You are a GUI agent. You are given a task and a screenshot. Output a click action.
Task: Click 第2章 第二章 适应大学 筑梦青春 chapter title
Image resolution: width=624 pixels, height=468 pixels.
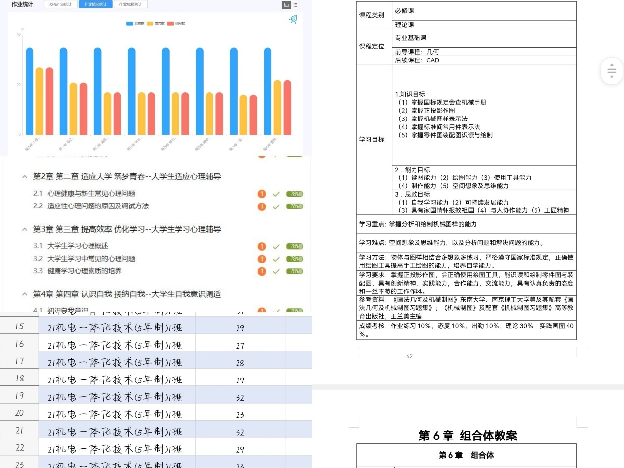[x=127, y=176]
